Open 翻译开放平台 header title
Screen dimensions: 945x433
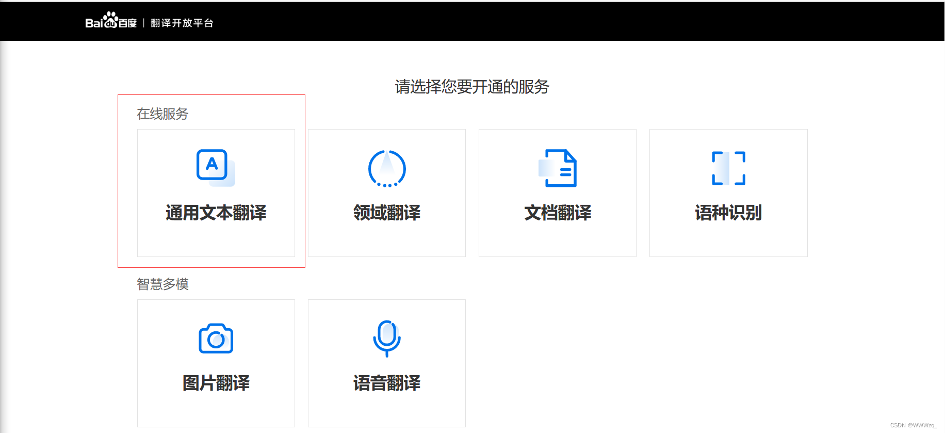pyautogui.click(x=182, y=23)
